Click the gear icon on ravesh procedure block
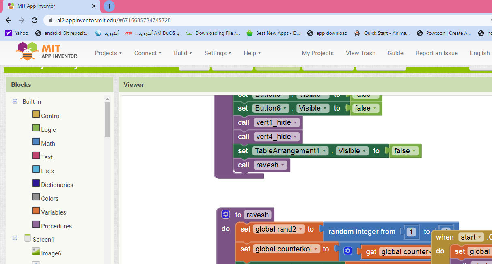The width and height of the screenshot is (492, 264). [x=226, y=215]
